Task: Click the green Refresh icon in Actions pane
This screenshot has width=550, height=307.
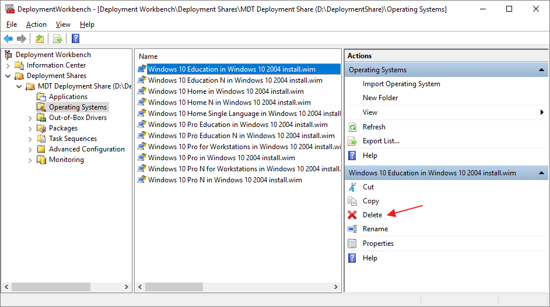Action: tap(352, 127)
